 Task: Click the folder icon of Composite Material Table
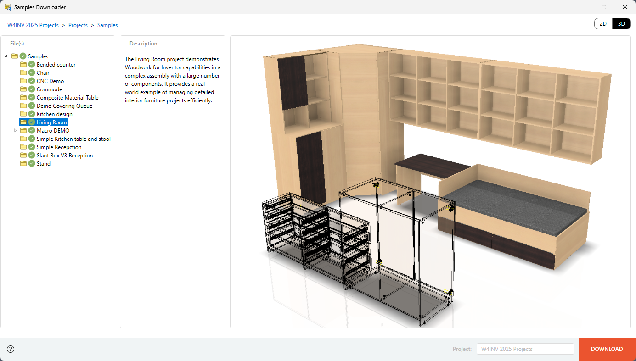click(x=23, y=98)
